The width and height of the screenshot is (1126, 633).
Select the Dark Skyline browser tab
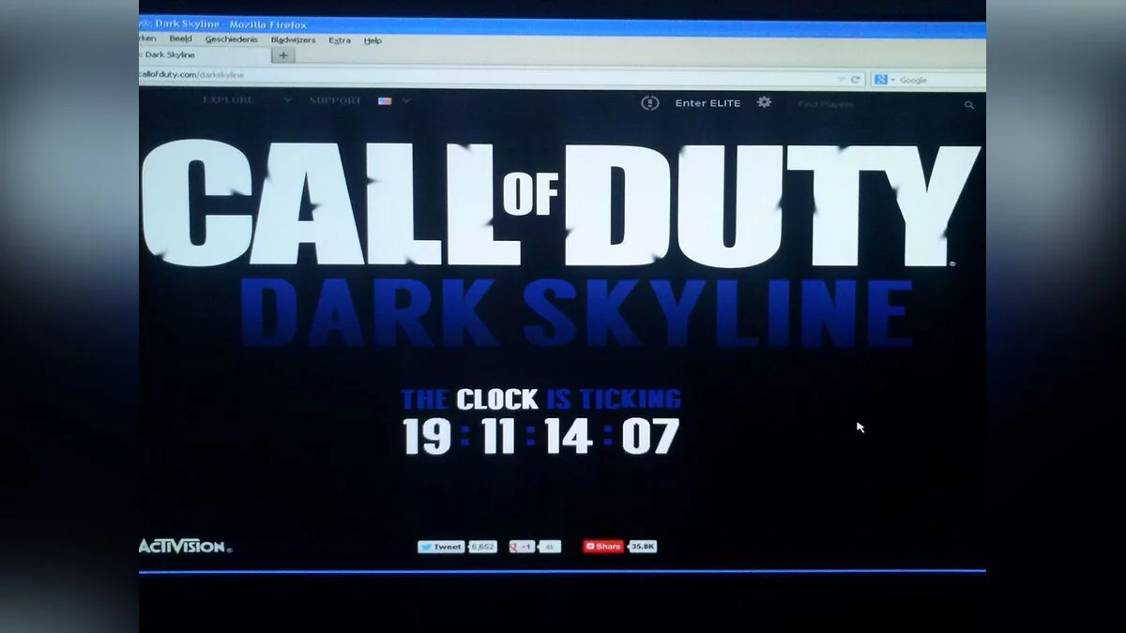(205, 55)
